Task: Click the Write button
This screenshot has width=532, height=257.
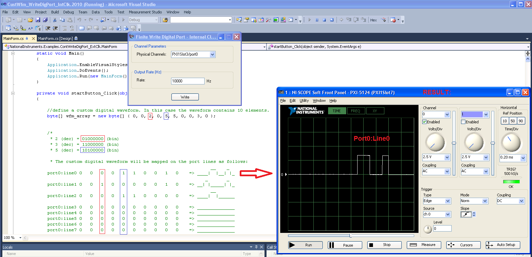Action: [185, 97]
